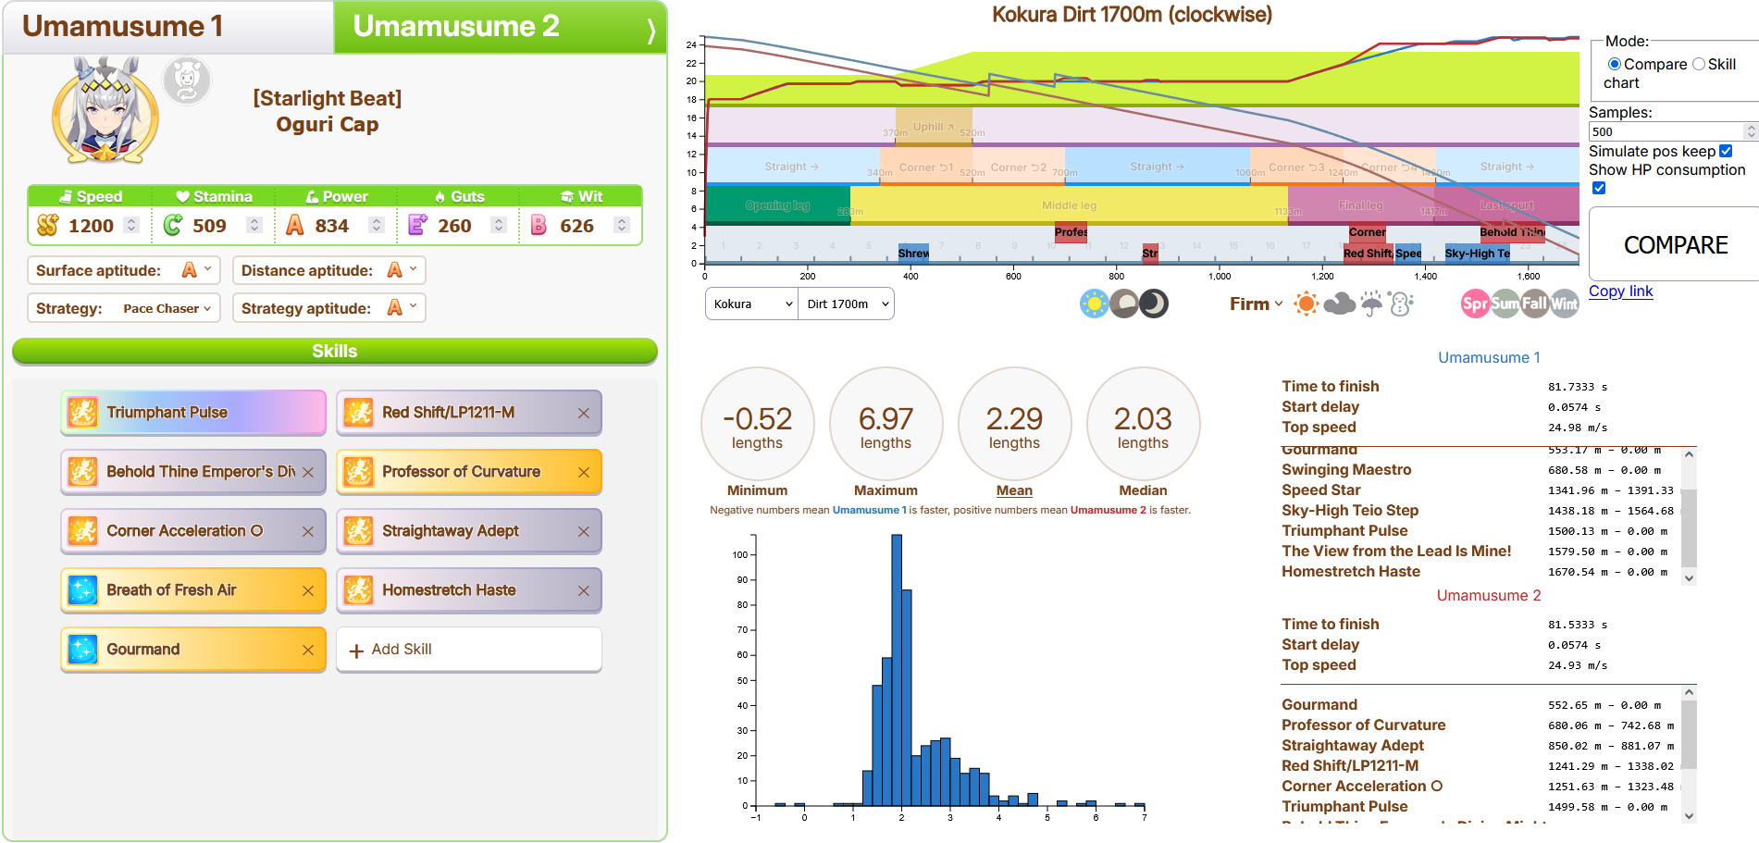Click the Oguri Cap character portrait
The width and height of the screenshot is (1759, 843).
105,111
